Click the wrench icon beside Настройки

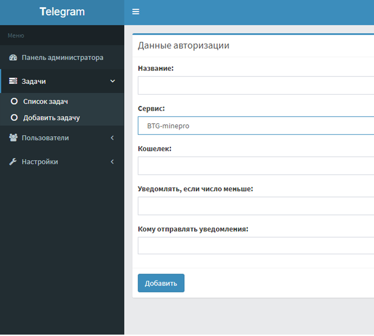pos(13,162)
